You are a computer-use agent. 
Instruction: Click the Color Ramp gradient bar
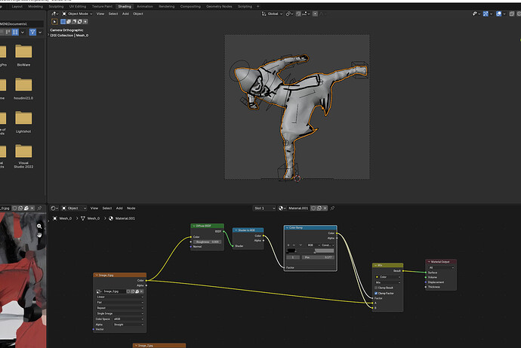(310, 251)
